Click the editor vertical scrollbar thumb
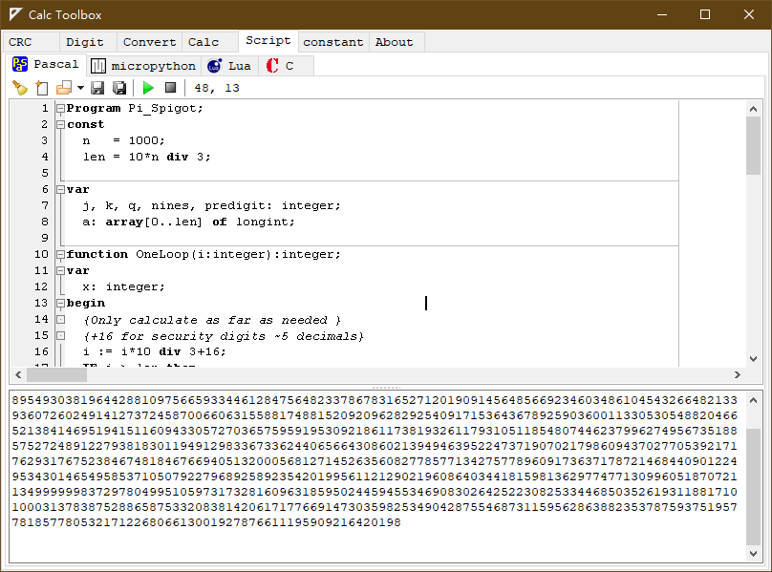This screenshot has width=772, height=572. tap(753, 146)
